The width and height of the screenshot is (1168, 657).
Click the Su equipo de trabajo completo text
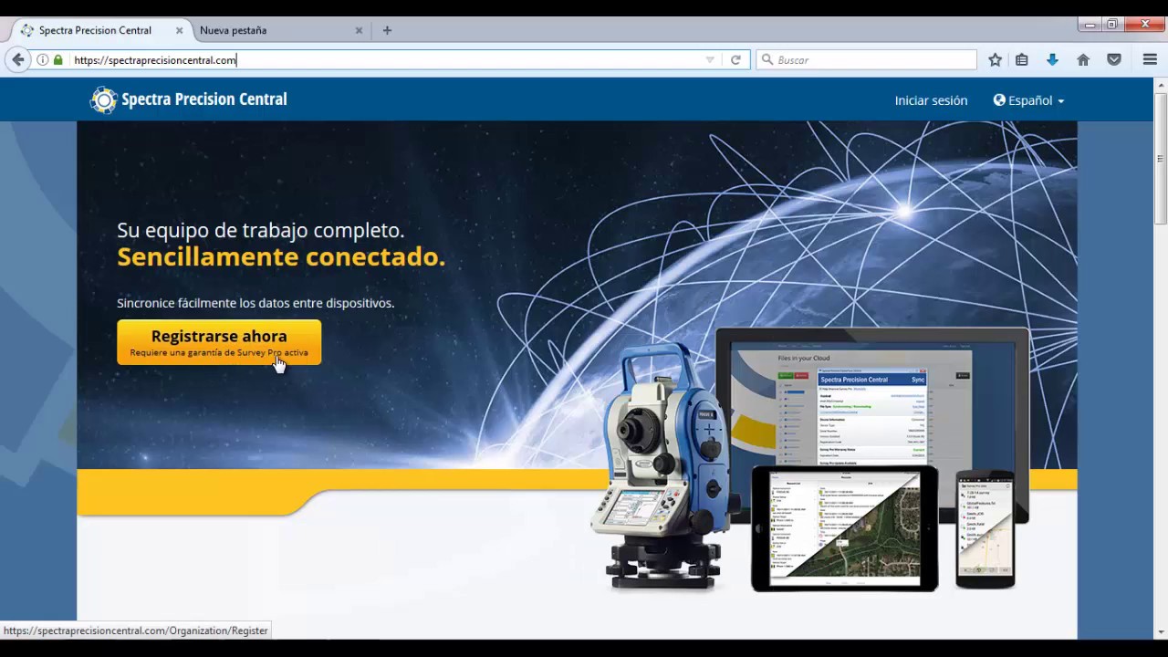point(260,230)
